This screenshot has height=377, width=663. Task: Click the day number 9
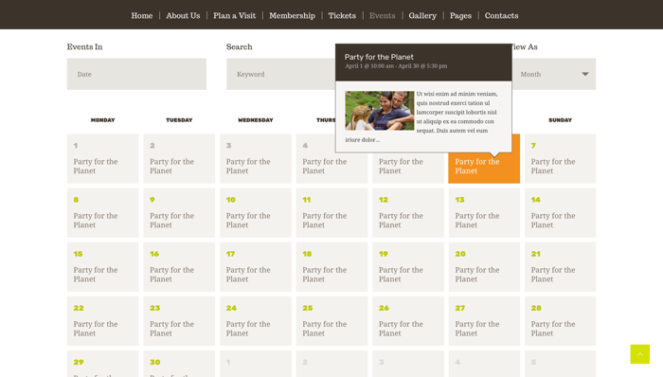152,200
